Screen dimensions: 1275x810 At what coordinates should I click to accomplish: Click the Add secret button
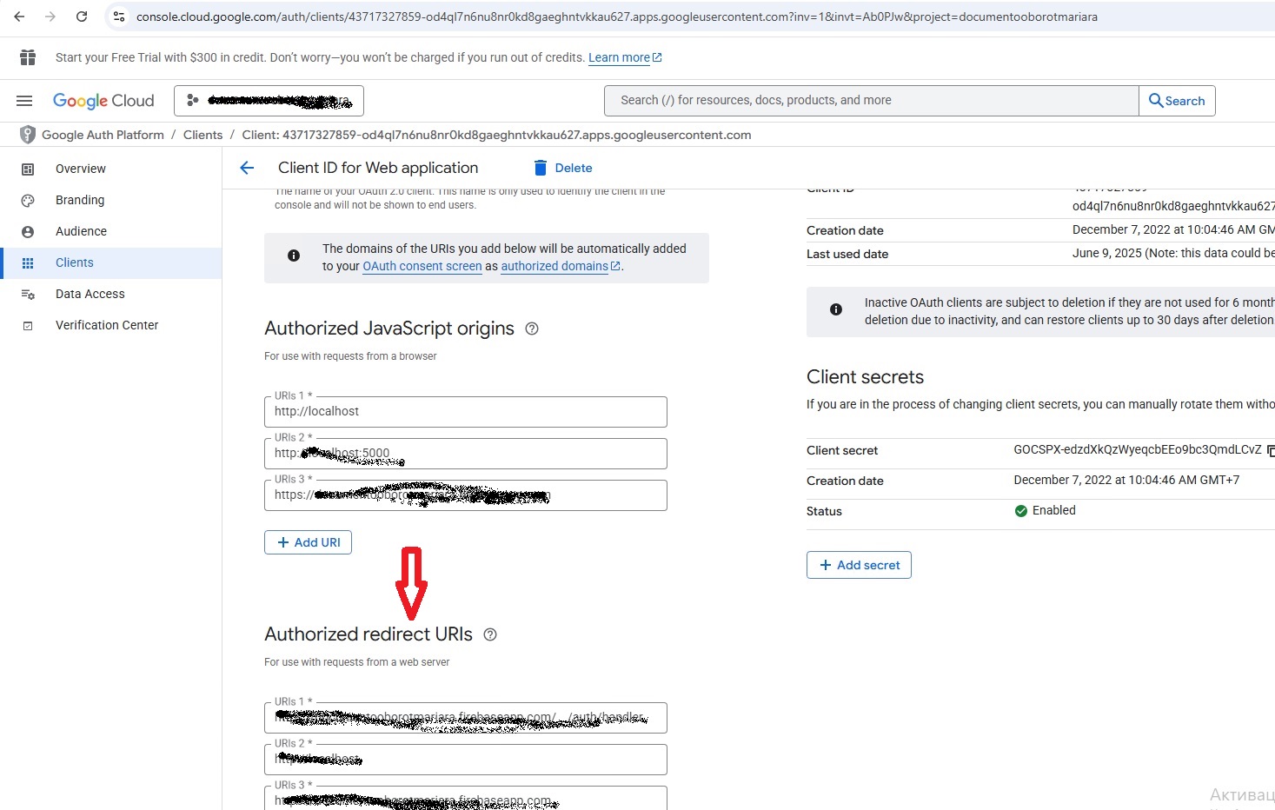coord(859,565)
